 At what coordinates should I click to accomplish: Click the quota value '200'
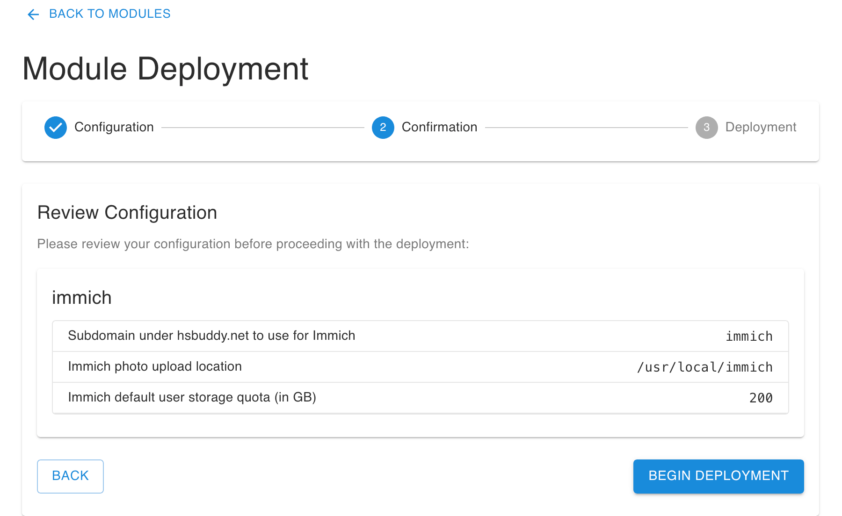click(761, 398)
